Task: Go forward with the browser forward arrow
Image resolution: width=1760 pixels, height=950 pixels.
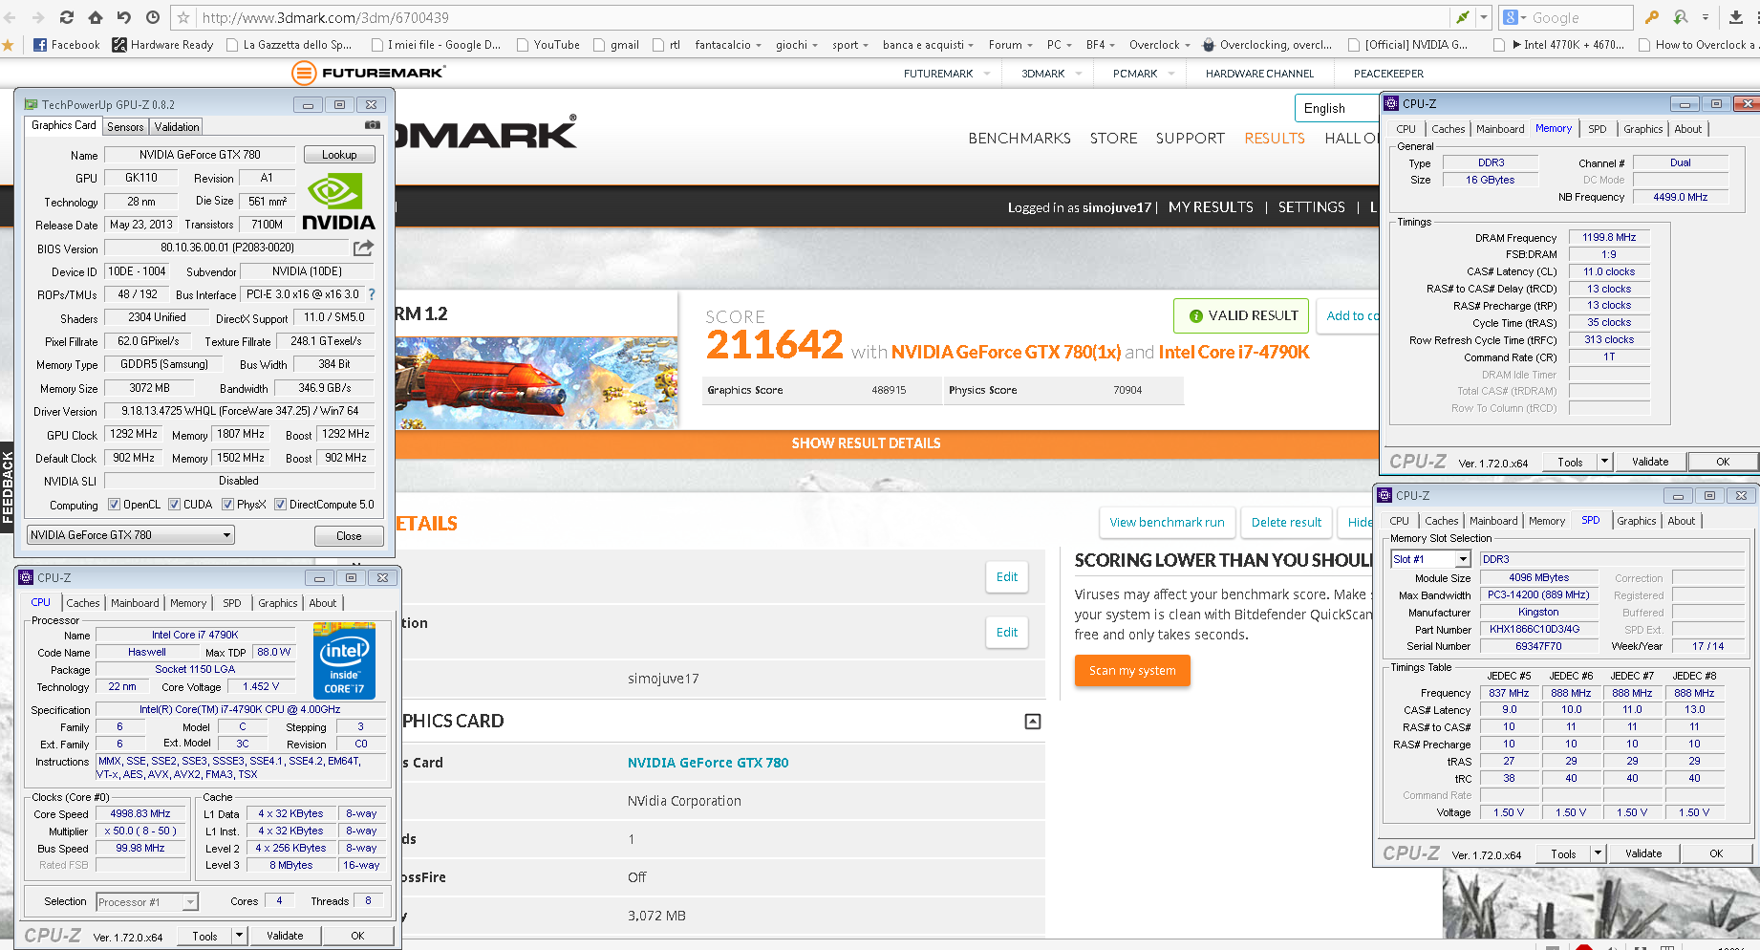Action: point(38,17)
